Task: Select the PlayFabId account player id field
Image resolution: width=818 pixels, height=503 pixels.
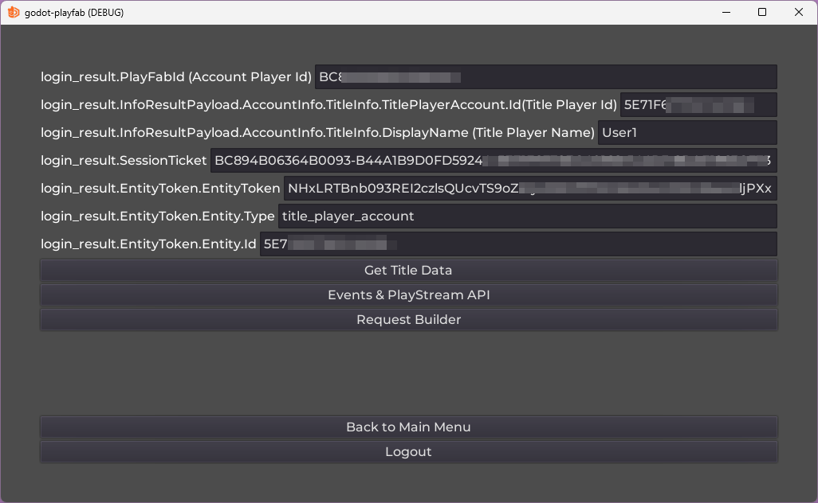Action: tap(545, 77)
